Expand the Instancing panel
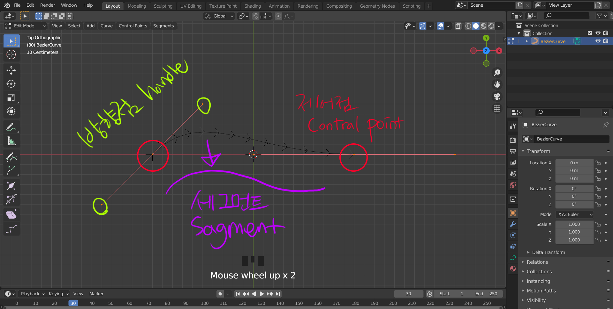Screen dimensions: 613x309 (538, 281)
